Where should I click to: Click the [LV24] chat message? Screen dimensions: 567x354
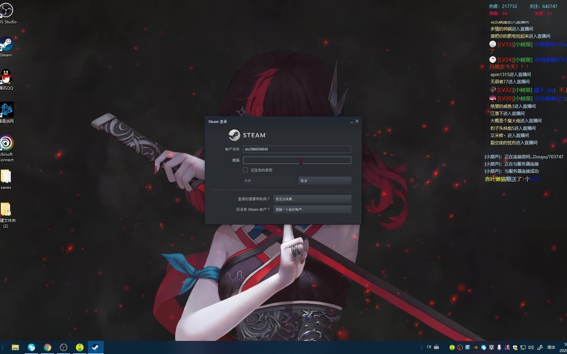pos(528,63)
